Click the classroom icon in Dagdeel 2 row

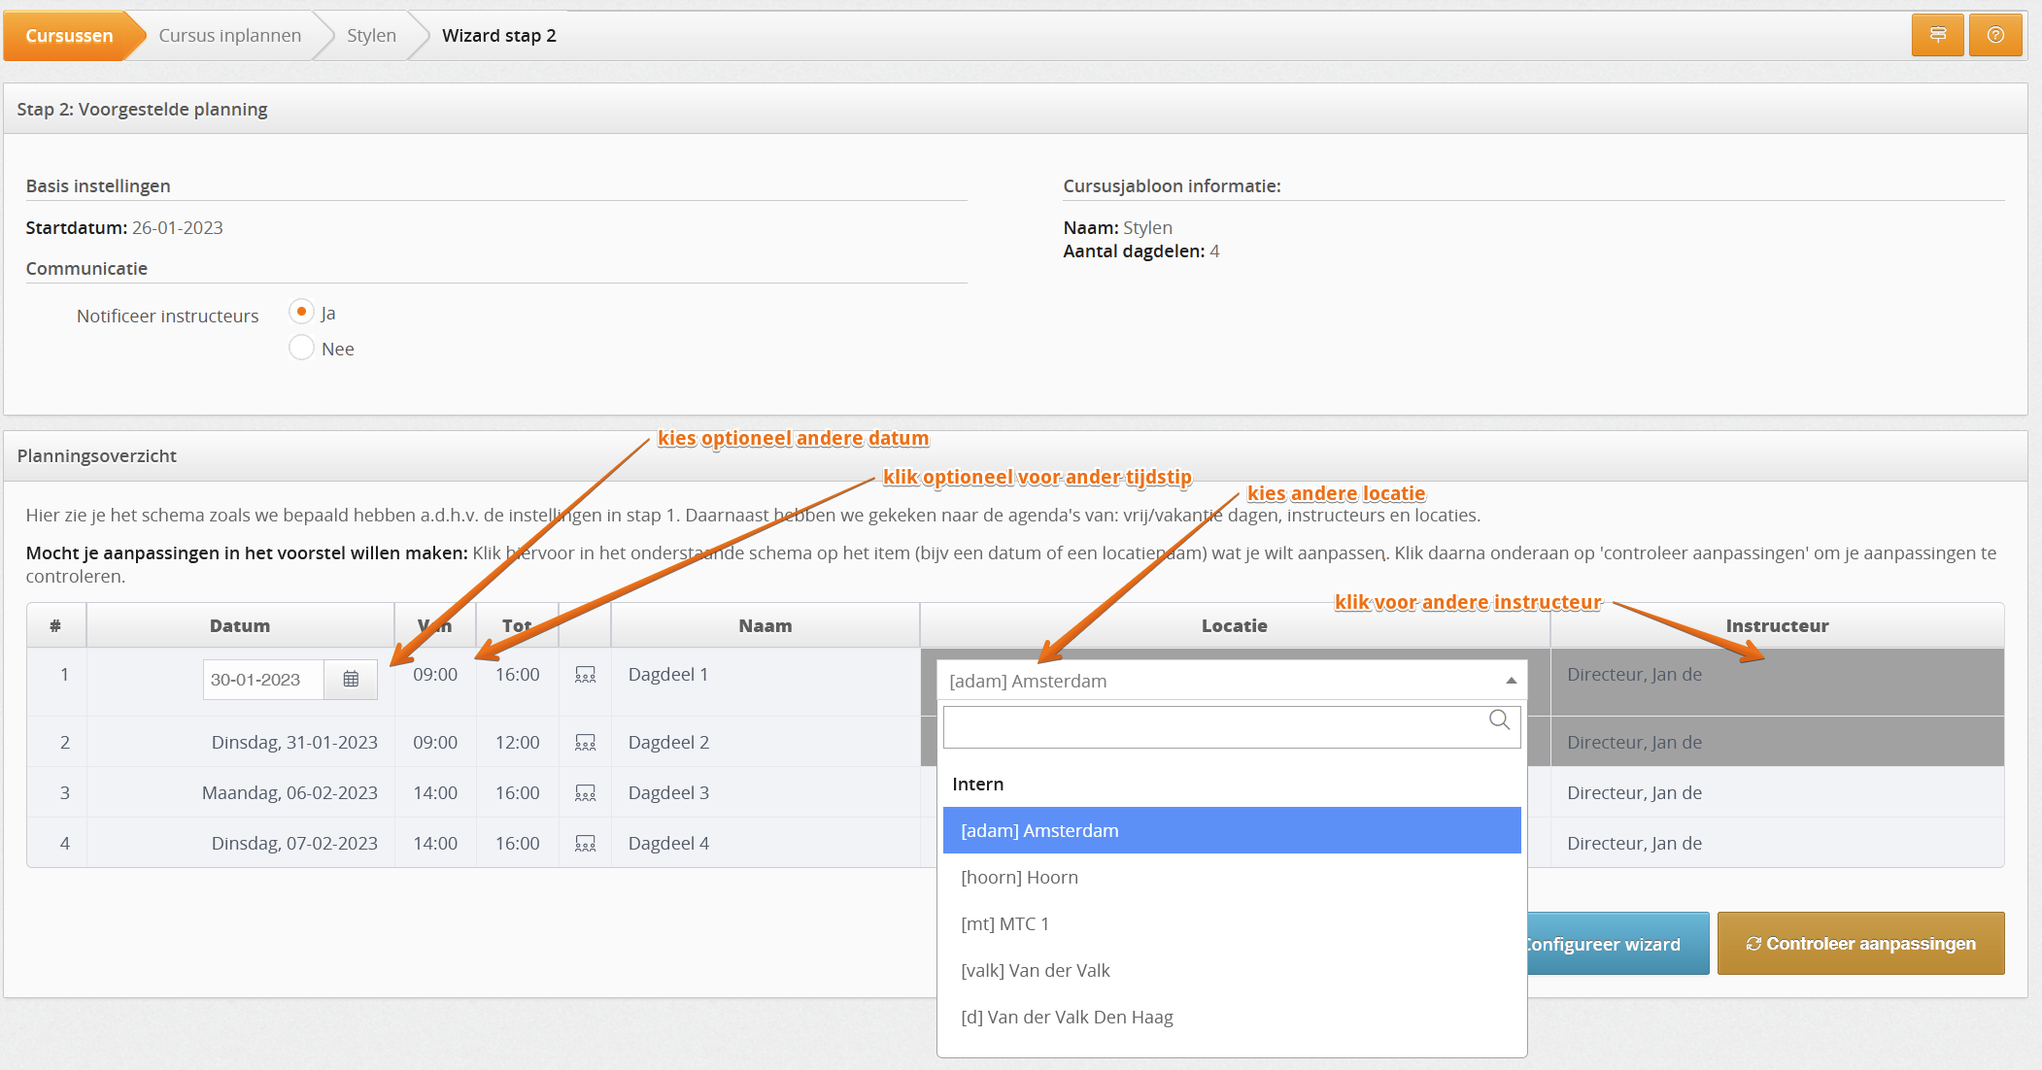tap(585, 743)
